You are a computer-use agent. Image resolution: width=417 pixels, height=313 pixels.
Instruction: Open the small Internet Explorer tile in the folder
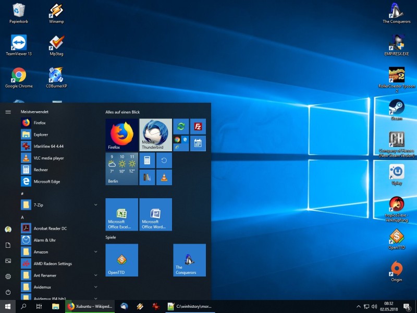pos(177,147)
